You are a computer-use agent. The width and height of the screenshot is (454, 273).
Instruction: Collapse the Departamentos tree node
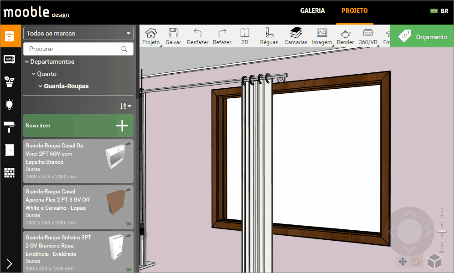click(26, 61)
